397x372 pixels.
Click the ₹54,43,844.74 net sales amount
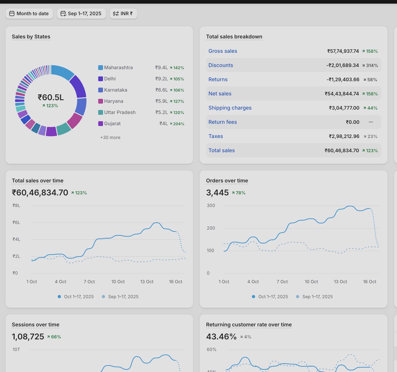coord(342,94)
